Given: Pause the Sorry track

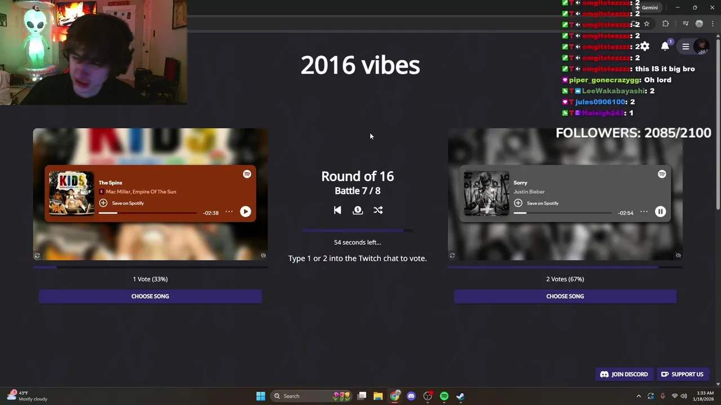Looking at the screenshot, I should click(660, 211).
